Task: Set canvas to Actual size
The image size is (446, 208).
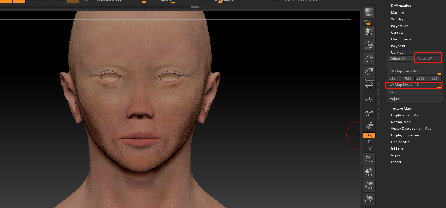Action: [369, 58]
